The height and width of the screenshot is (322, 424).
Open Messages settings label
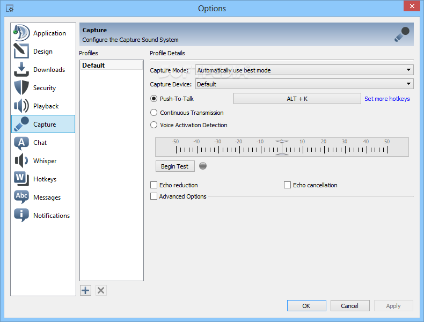47,197
